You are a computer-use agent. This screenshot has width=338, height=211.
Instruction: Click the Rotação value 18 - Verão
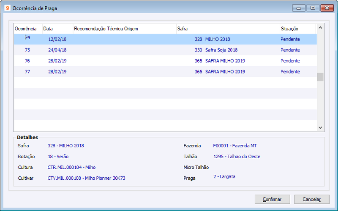[x=58, y=157]
